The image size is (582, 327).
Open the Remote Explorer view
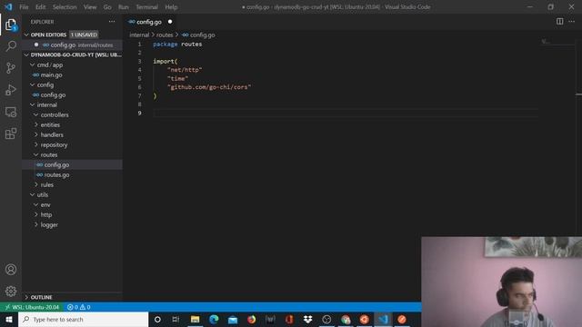[11, 112]
